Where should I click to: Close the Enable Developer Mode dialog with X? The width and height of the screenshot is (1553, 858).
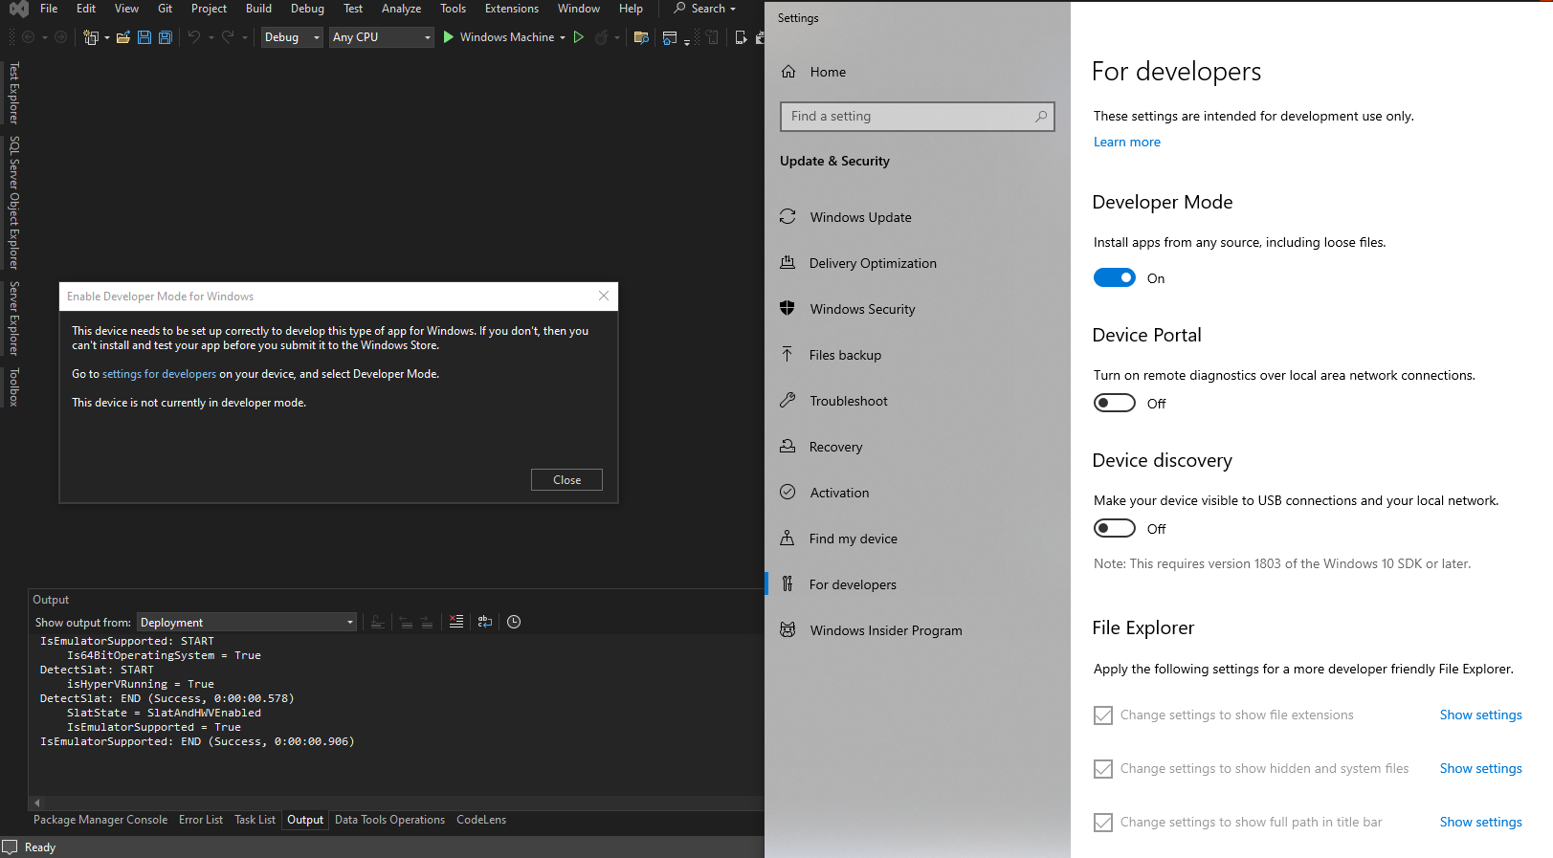click(604, 296)
